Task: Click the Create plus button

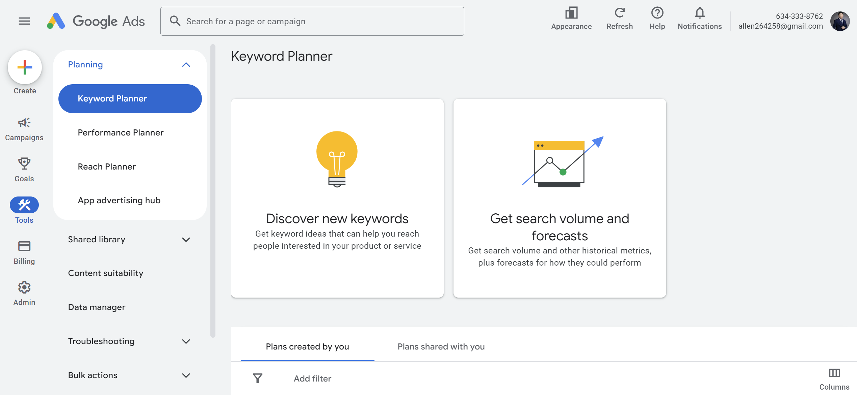Action: 25,67
